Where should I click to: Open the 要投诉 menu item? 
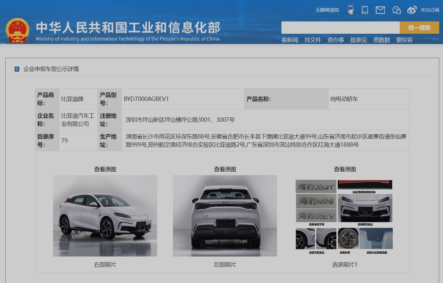[405, 40]
